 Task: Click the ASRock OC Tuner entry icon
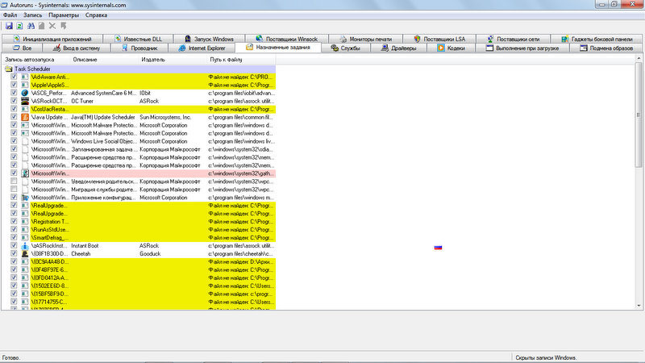25,101
